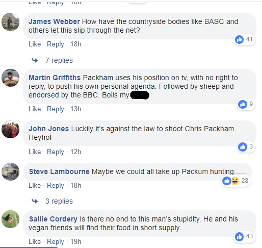Like James Webber's comment

[35, 44]
